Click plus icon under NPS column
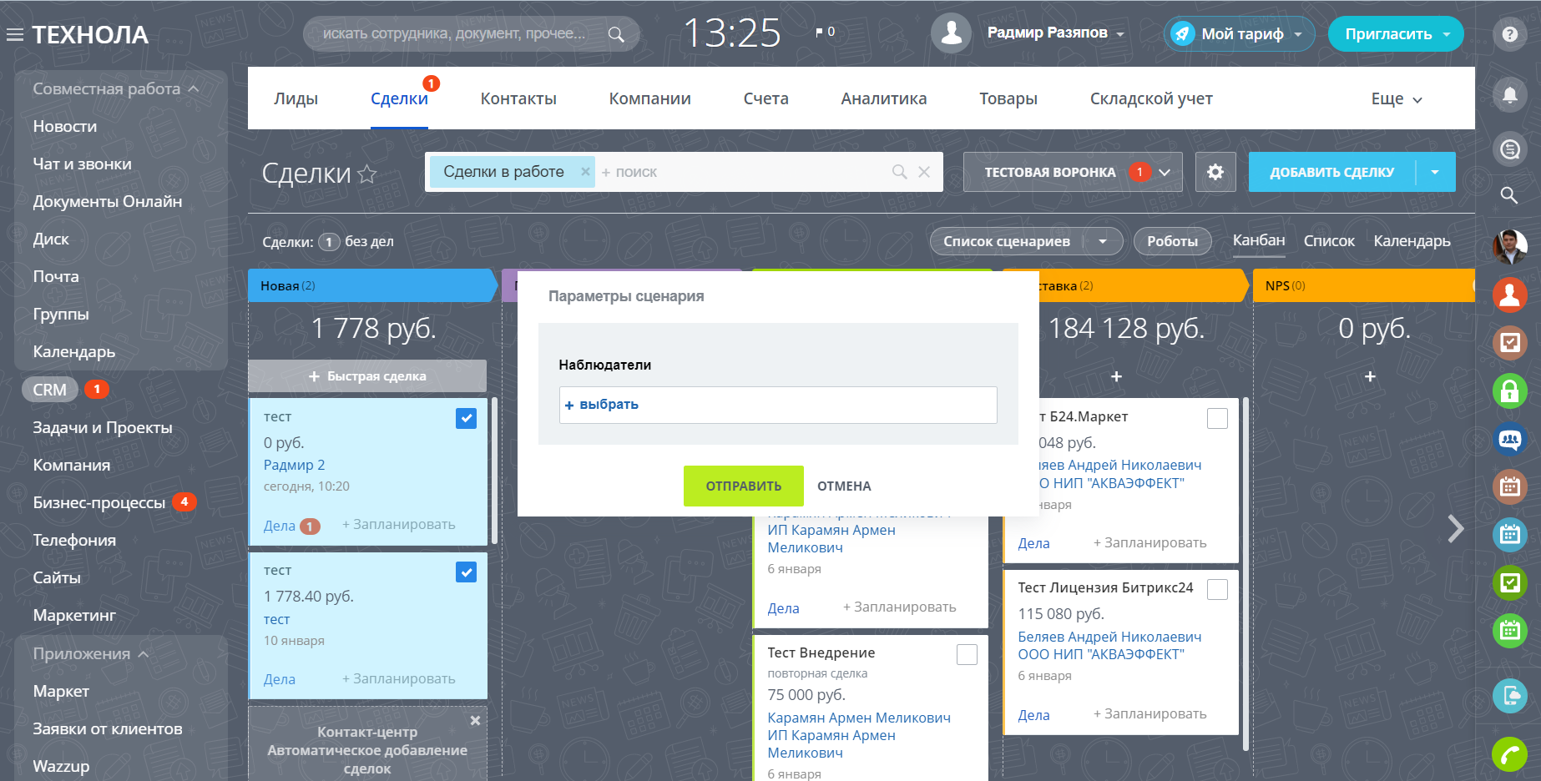 coord(1370,377)
